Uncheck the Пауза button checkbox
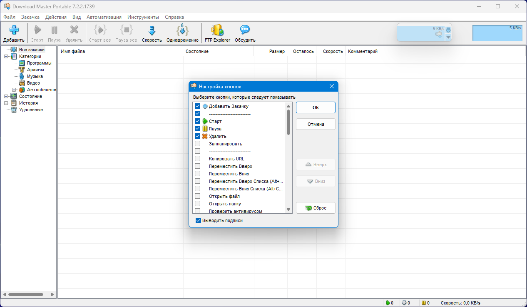This screenshot has height=307, width=527. 198,129
